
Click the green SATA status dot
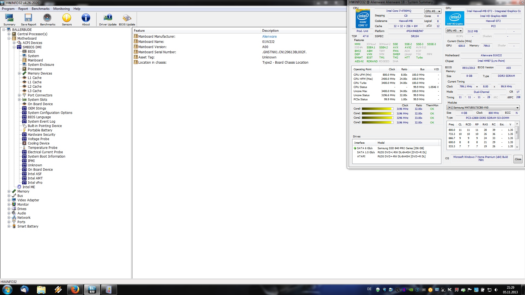click(x=355, y=148)
